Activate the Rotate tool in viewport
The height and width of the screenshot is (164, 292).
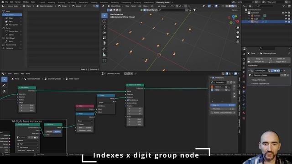pos(104,32)
